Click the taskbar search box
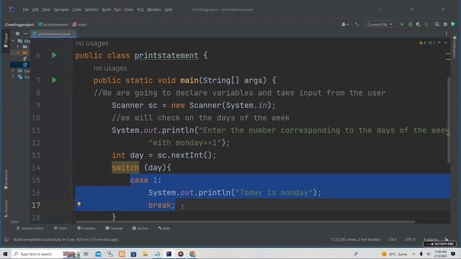This screenshot has height=259, width=461. (x=45, y=254)
